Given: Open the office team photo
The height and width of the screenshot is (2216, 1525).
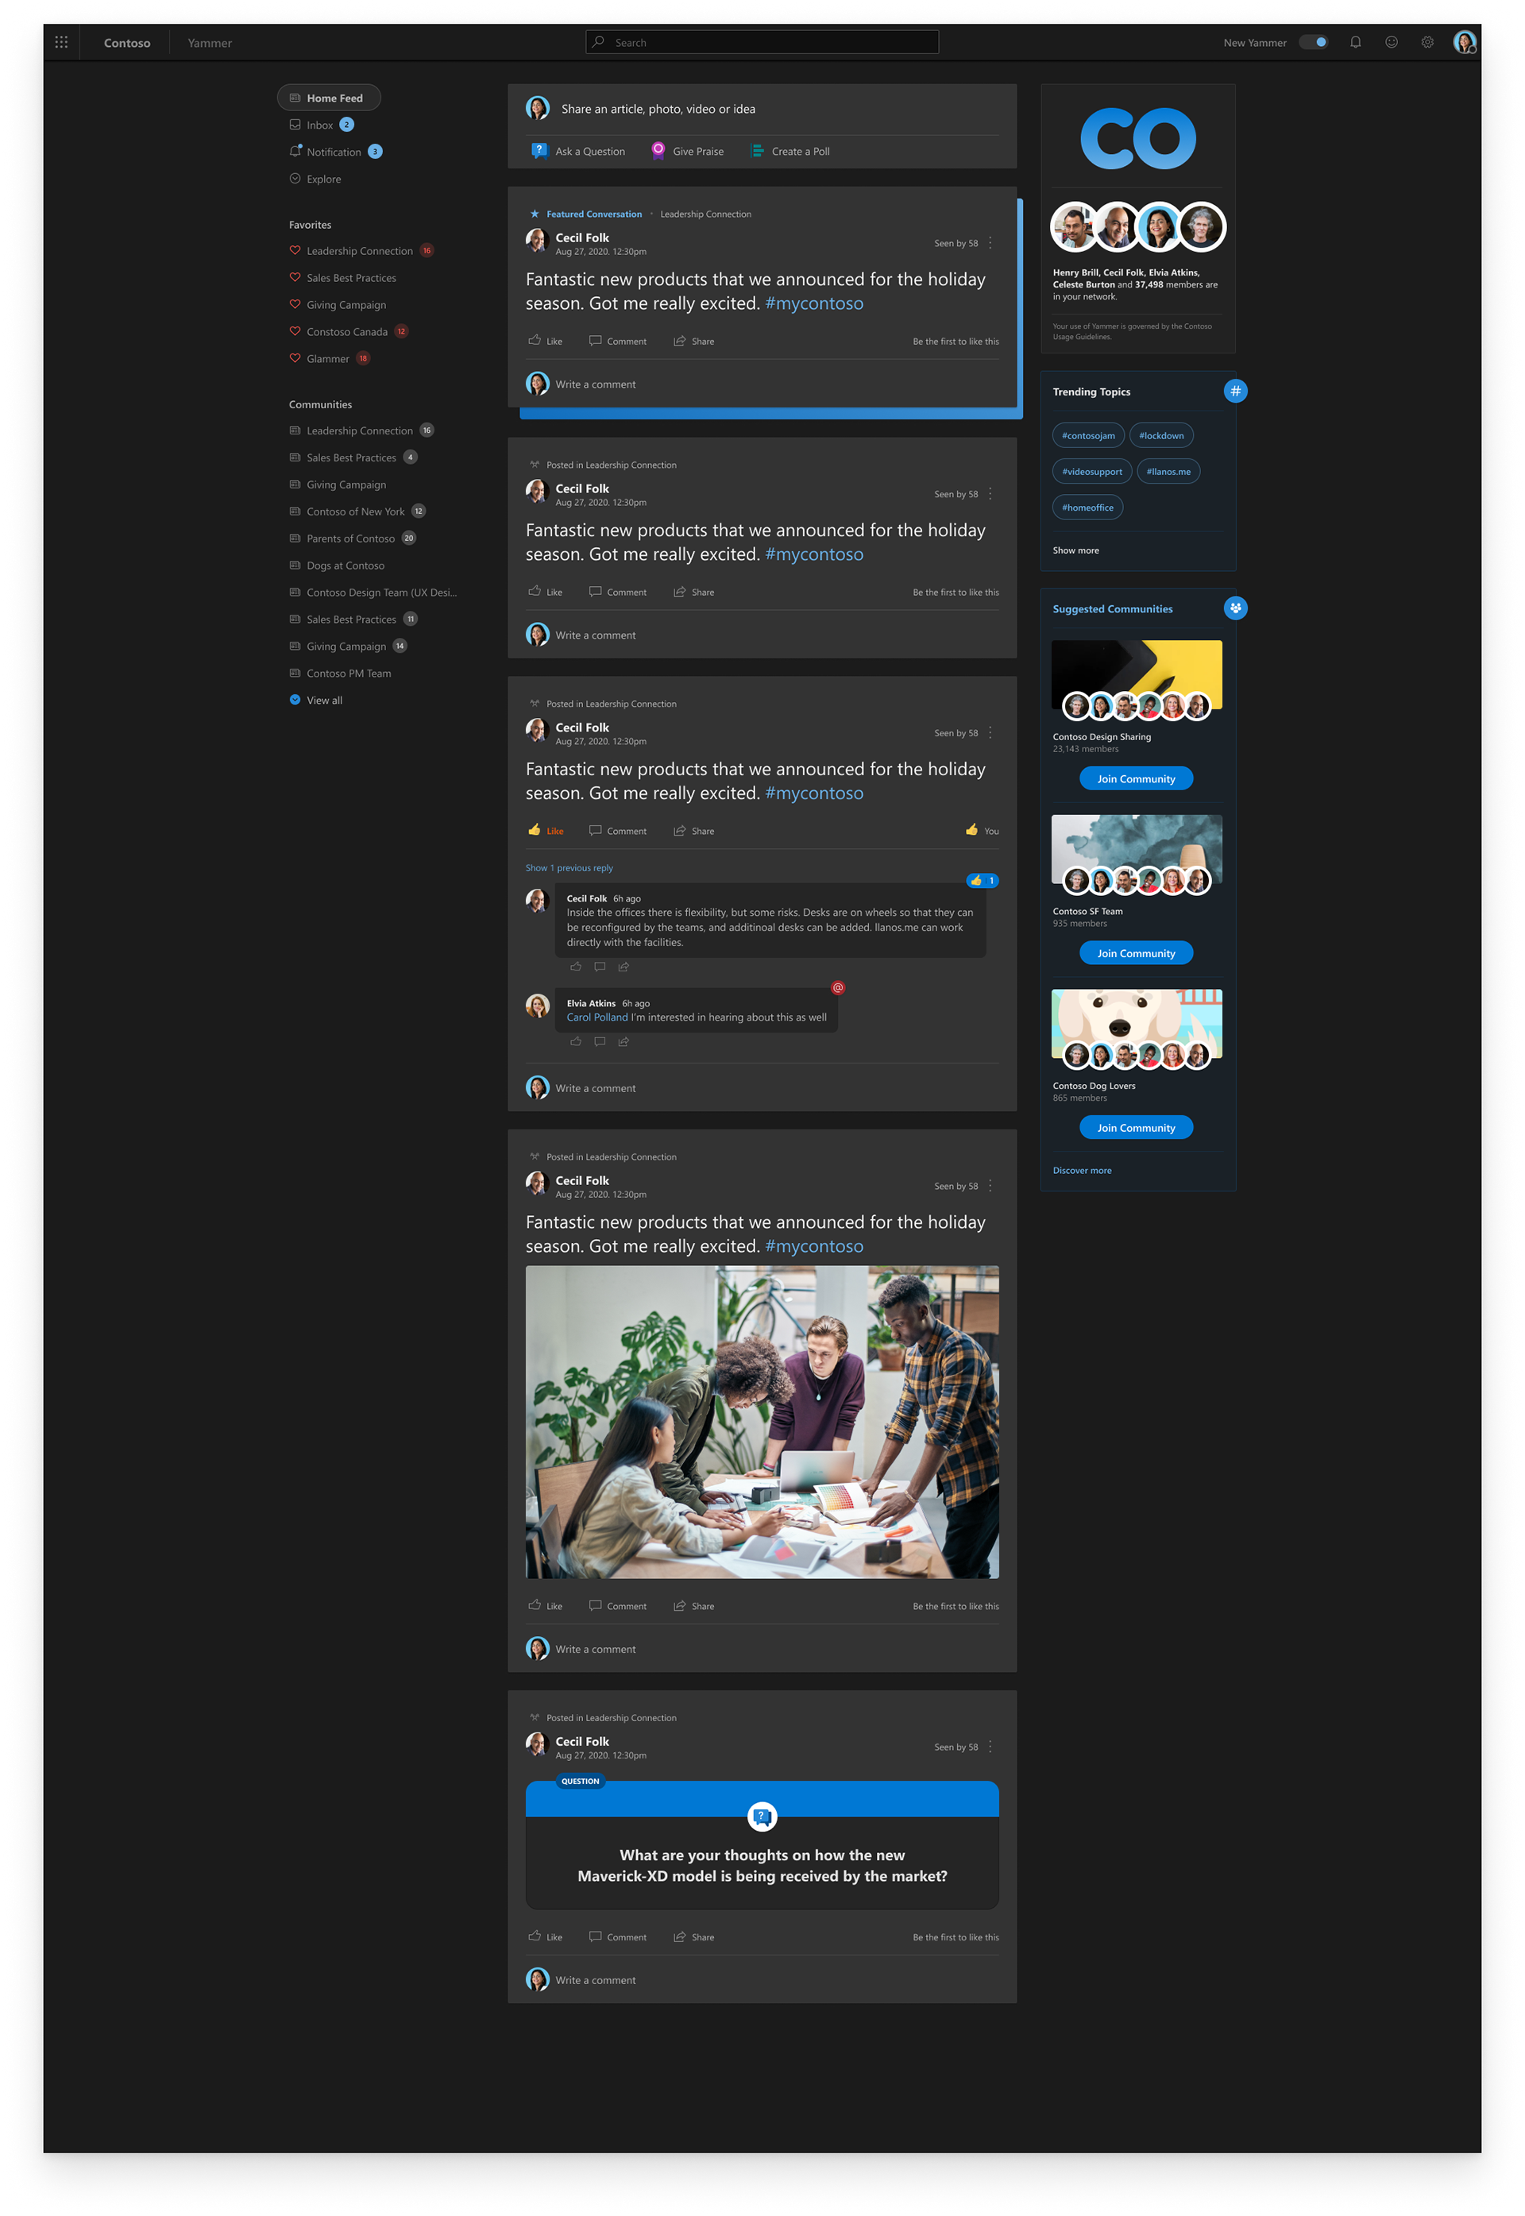Looking at the screenshot, I should tap(762, 1422).
